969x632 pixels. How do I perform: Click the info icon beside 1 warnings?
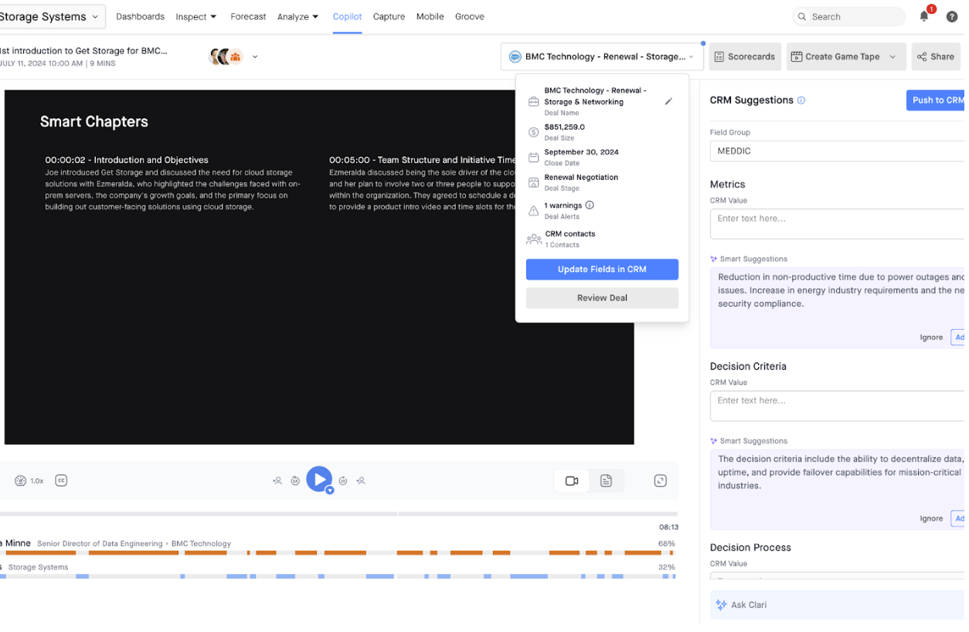[x=590, y=206]
